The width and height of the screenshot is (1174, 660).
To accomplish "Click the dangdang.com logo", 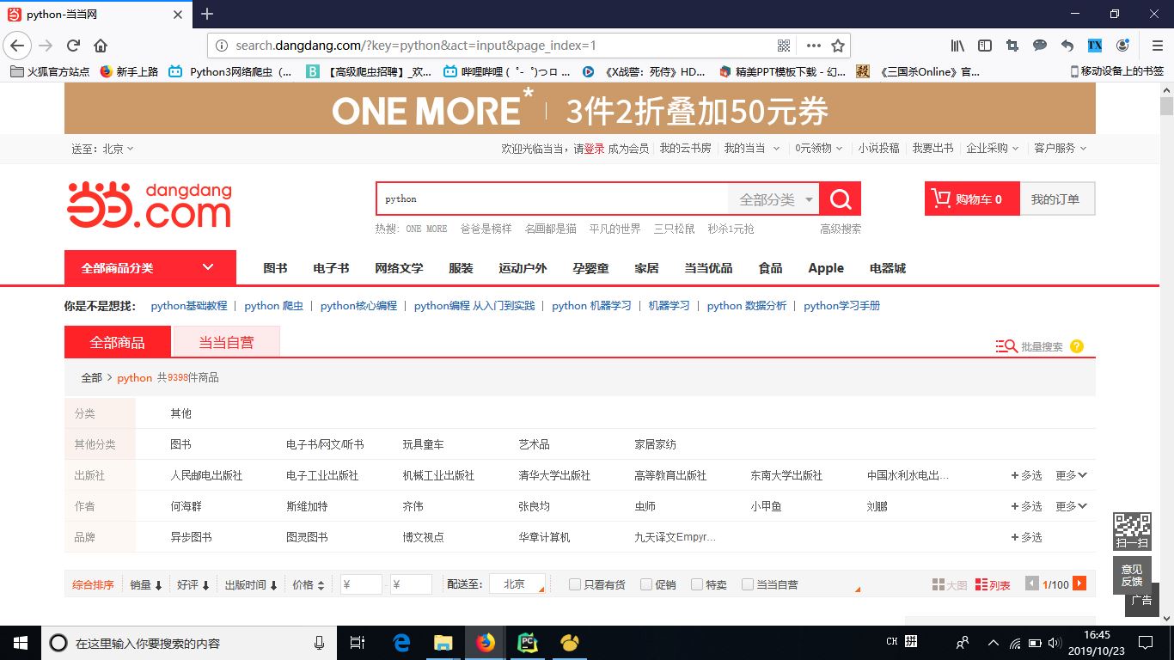I will click(150, 204).
